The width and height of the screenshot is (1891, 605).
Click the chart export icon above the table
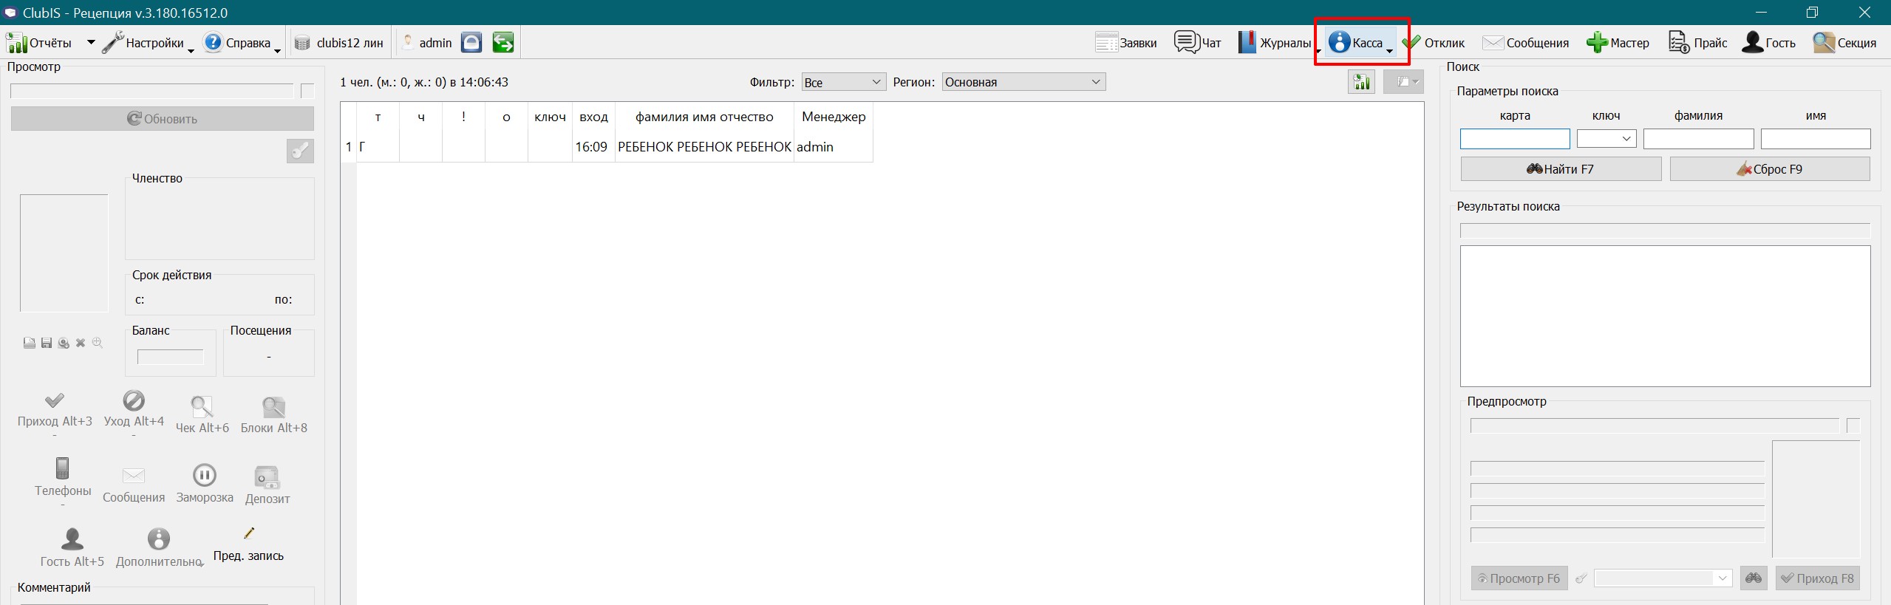[x=1361, y=82]
